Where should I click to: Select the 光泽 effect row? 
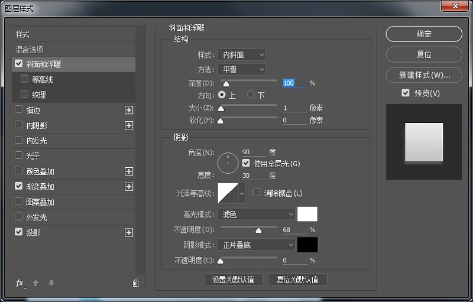coord(73,156)
